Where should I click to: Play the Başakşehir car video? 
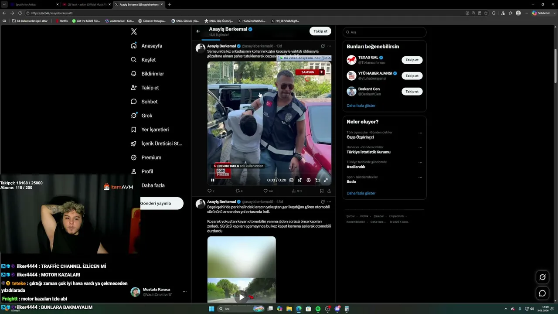pyautogui.click(x=242, y=297)
